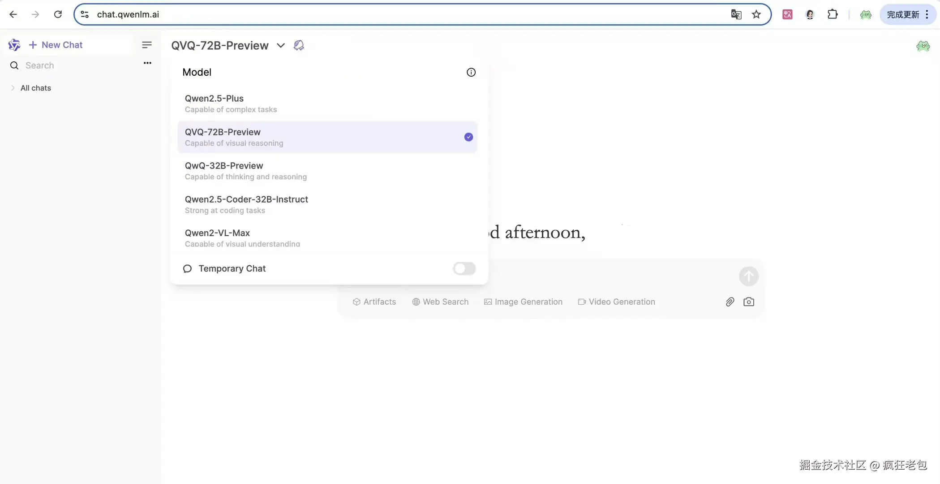Click the paperclip attach file icon
940x484 pixels.
pyautogui.click(x=730, y=302)
